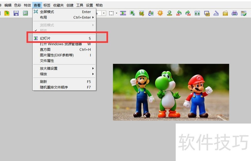Open the 创建 menu
Image resolution: width=251 pixels, height=161 pixels.
pos(70,5)
